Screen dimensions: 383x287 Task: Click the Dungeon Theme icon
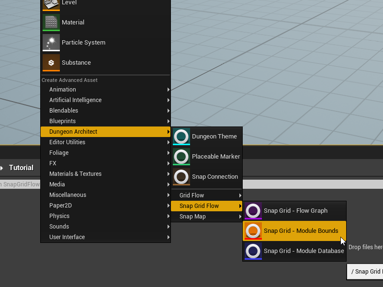point(181,137)
